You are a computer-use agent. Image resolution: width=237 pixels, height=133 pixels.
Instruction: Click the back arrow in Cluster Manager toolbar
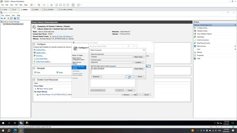(1, 18)
